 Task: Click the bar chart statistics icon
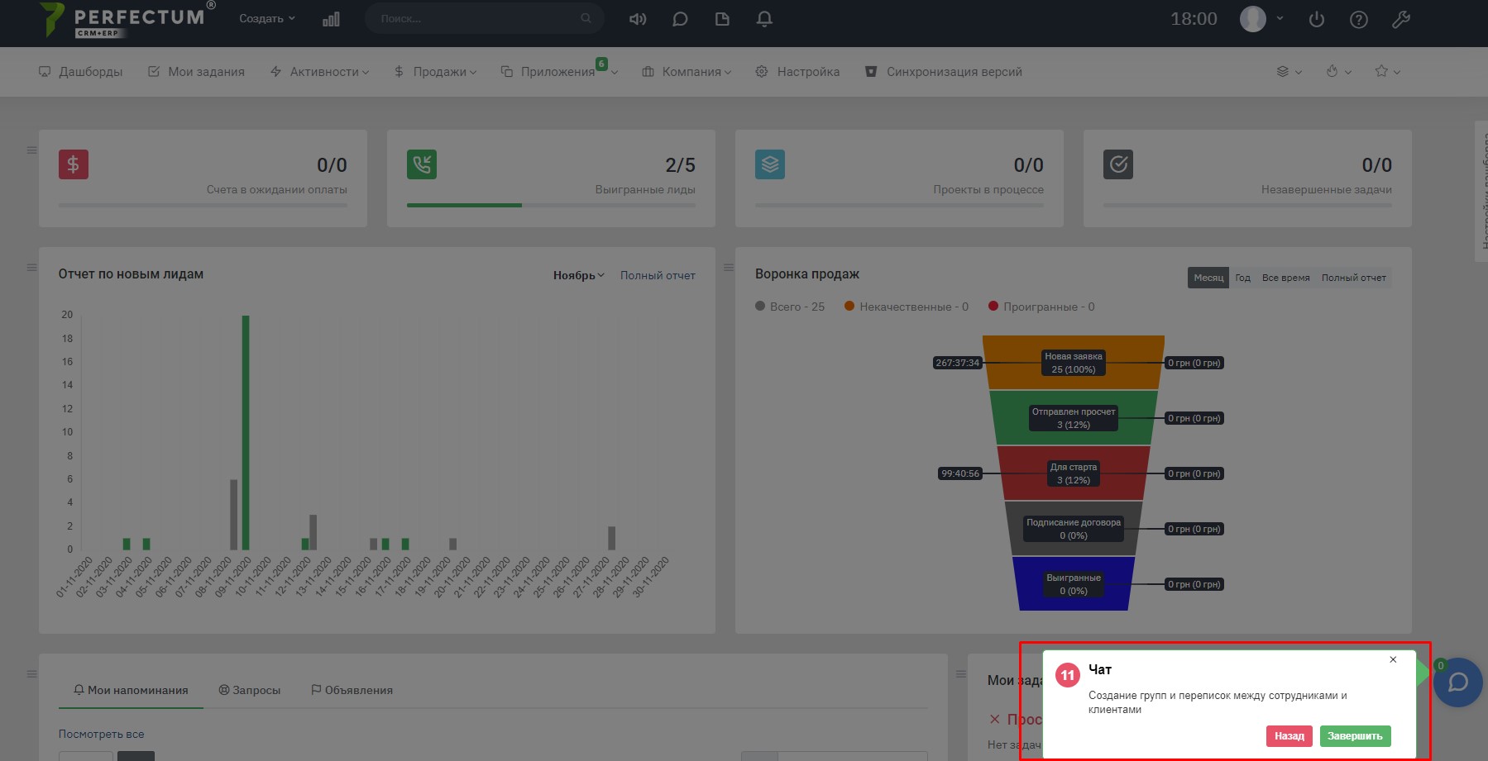[331, 19]
